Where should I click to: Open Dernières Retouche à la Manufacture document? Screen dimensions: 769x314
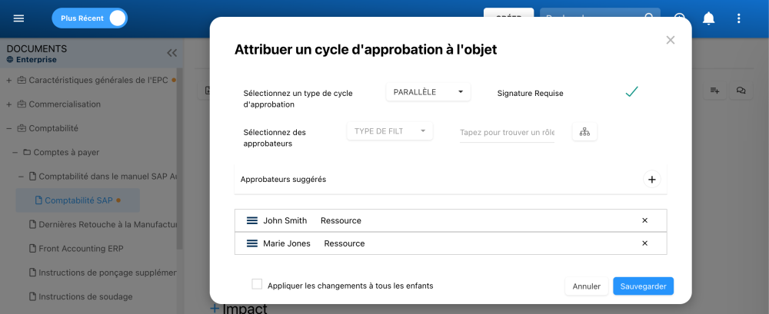point(108,224)
